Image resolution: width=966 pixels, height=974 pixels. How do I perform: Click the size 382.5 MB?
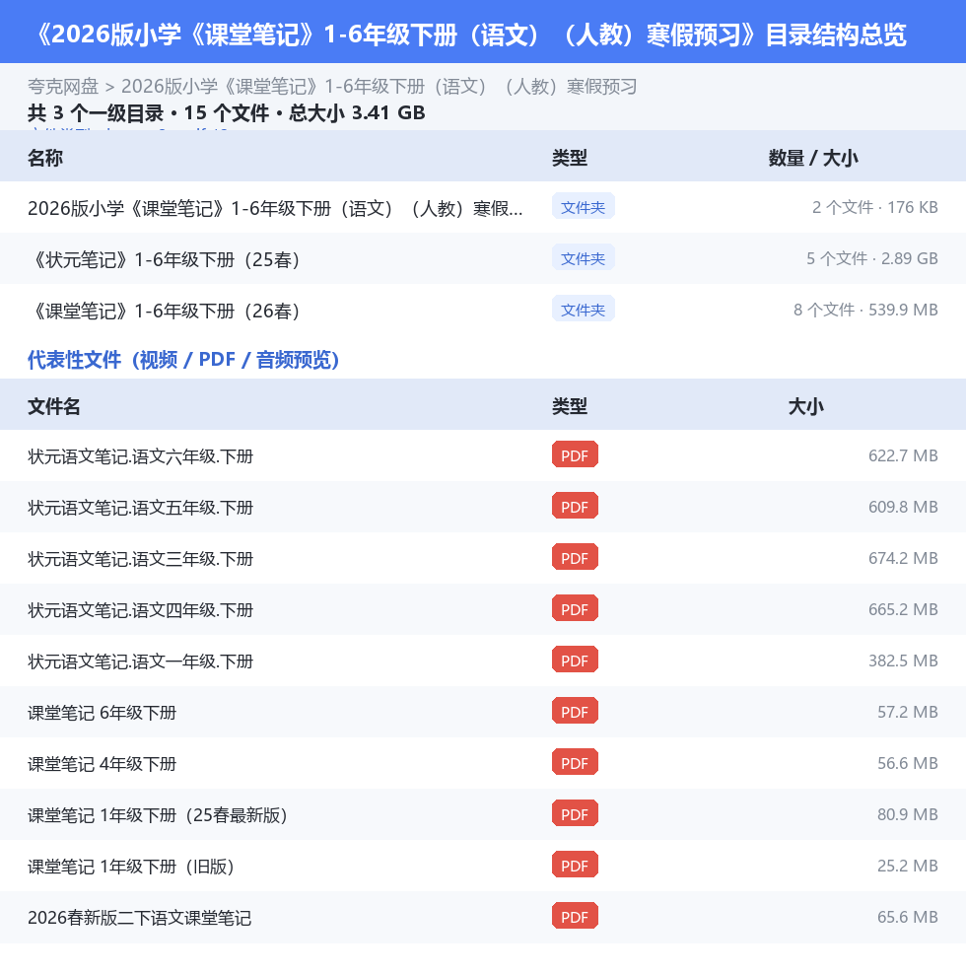pos(903,661)
